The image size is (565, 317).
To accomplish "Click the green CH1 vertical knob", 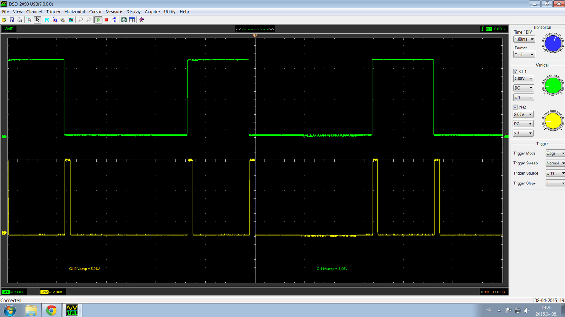I will (553, 85).
